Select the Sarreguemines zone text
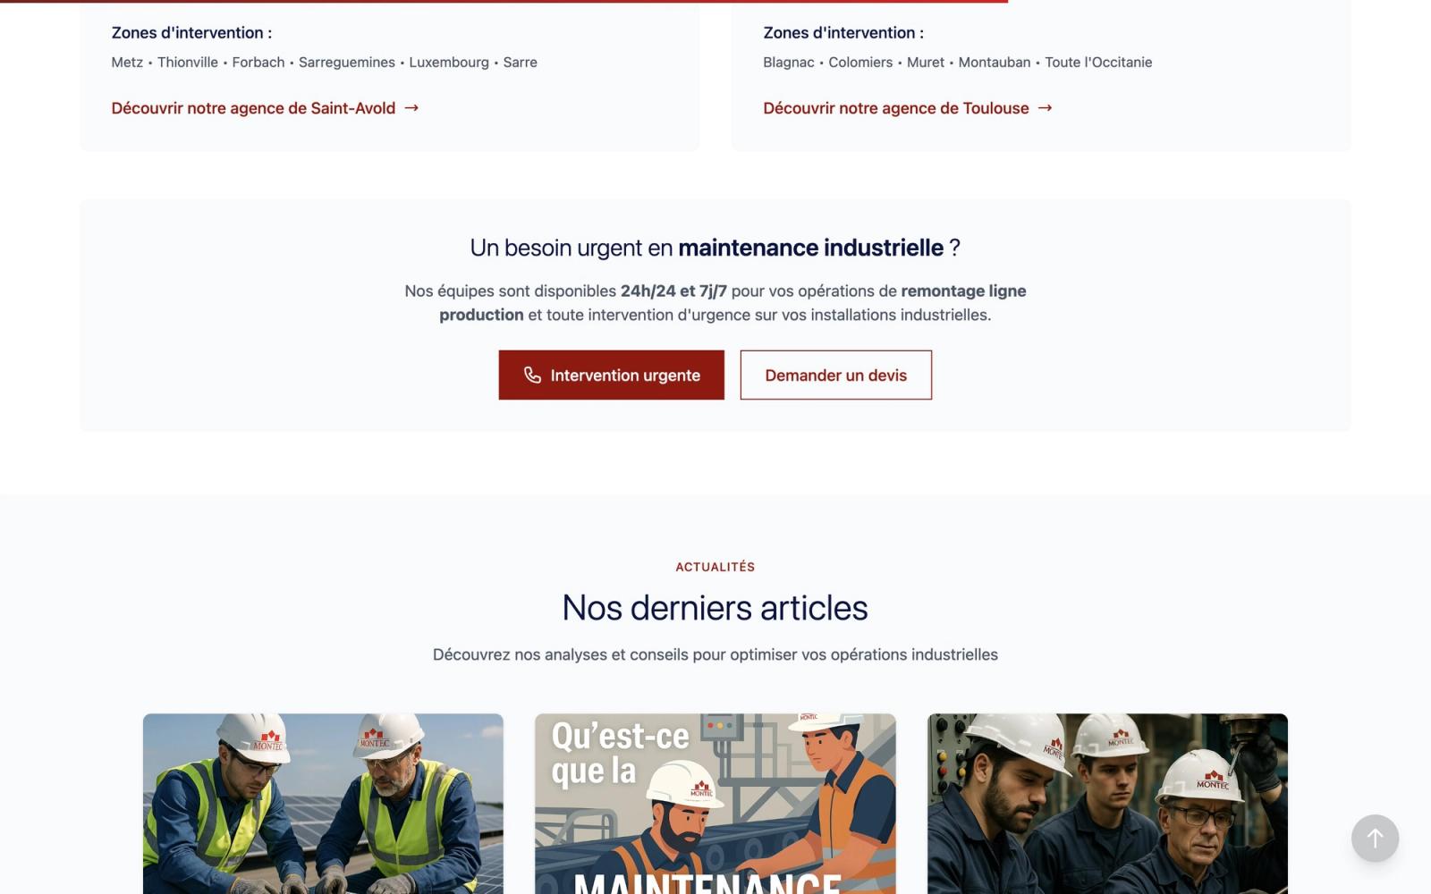 [347, 63]
